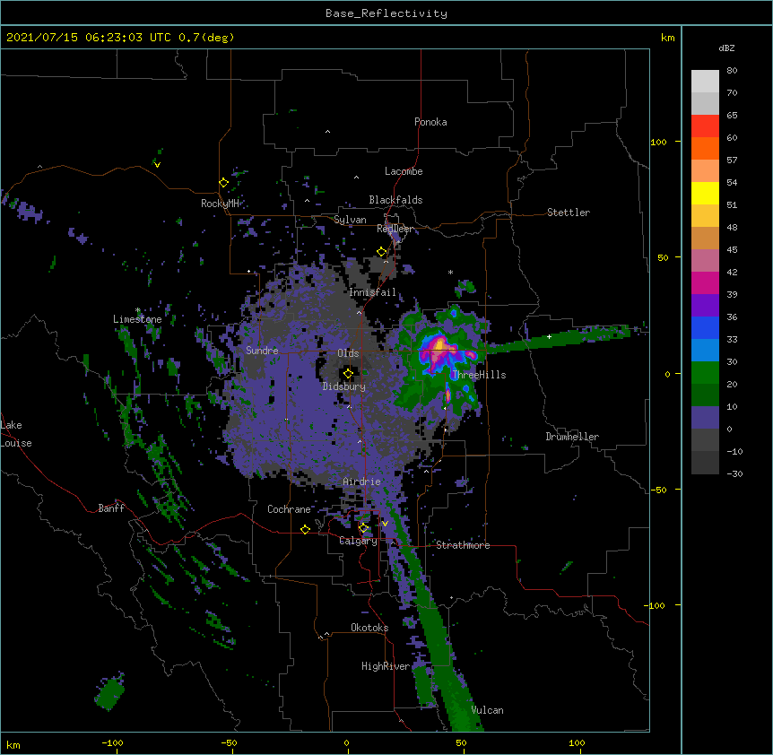Image resolution: width=773 pixels, height=755 pixels.
Task: Click the Lake Louise label
Action: tap(16, 434)
